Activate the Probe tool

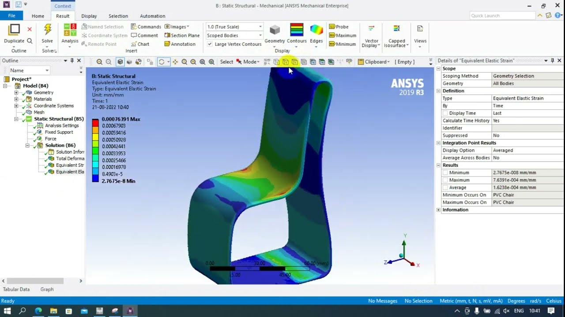[x=339, y=27]
